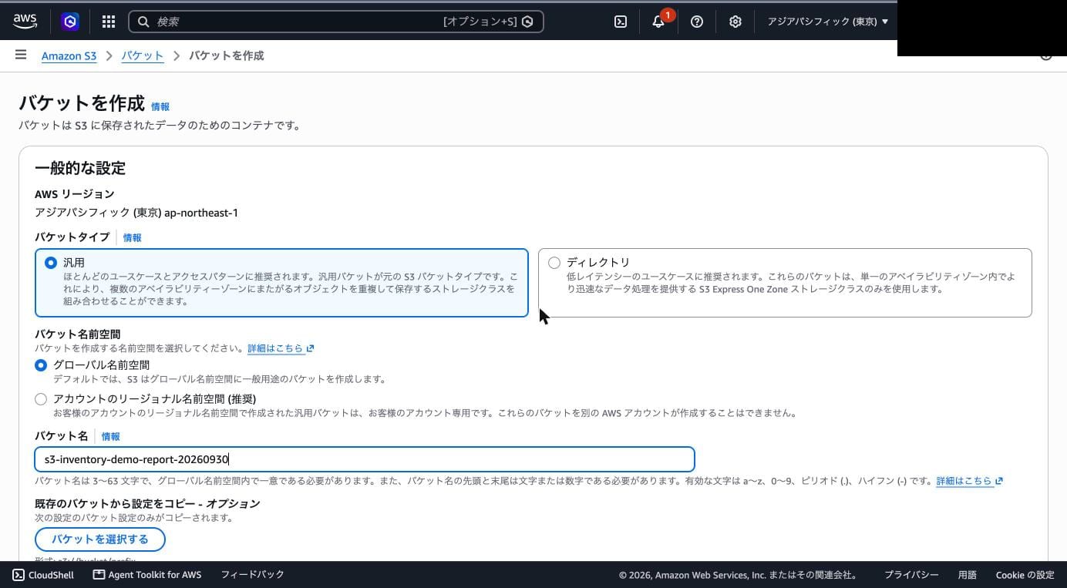The image size is (1067, 588).
Task: Click the アジアパシフィック (東京) ap-northeast-1 region text
Action: (x=136, y=213)
